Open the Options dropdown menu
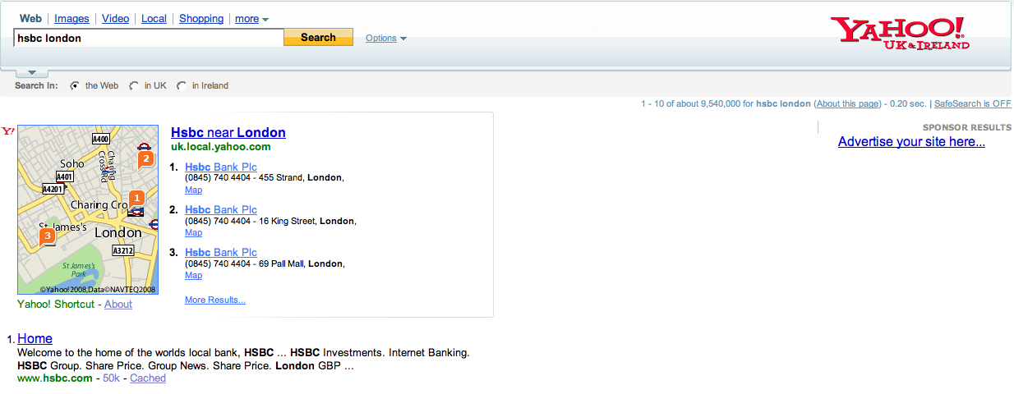The height and width of the screenshot is (394, 1014). pos(385,38)
